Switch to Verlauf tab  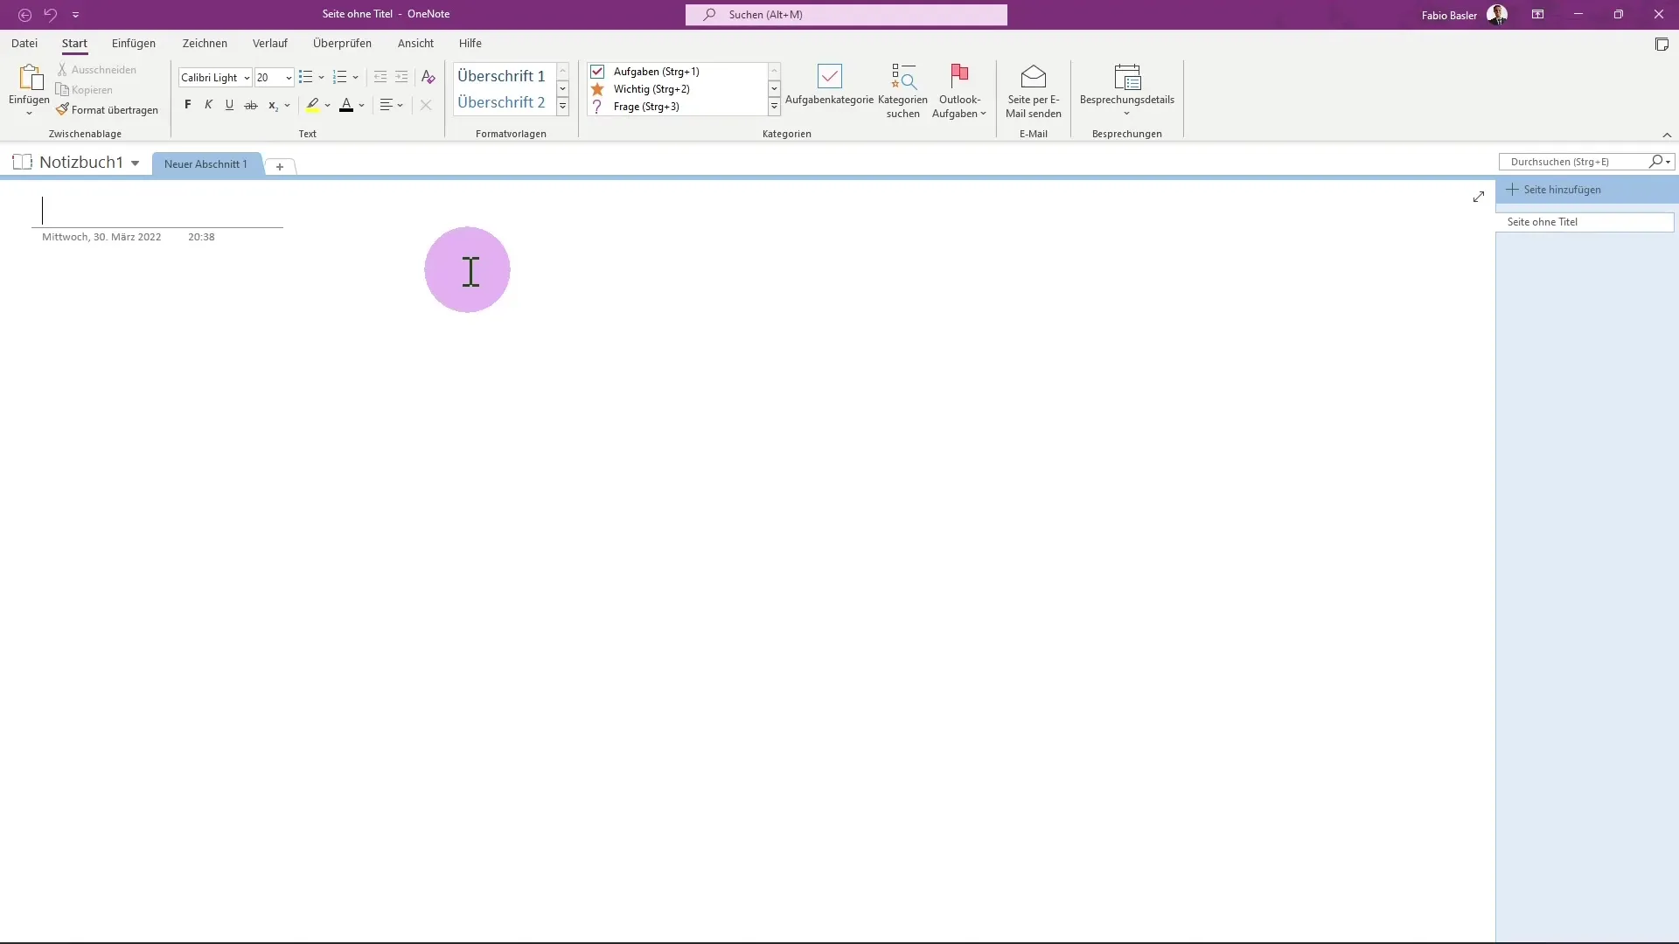[x=270, y=43]
